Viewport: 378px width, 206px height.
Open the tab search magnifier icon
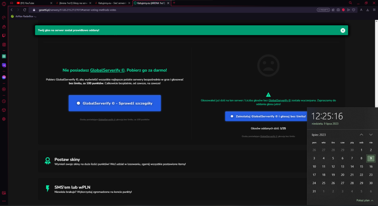(x=350, y=3)
